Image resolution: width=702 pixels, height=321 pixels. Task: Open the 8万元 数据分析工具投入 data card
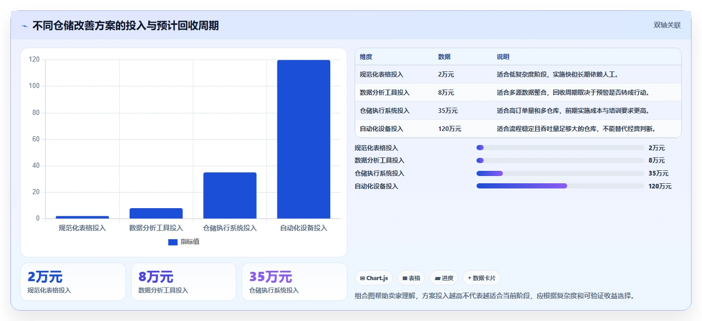click(184, 282)
